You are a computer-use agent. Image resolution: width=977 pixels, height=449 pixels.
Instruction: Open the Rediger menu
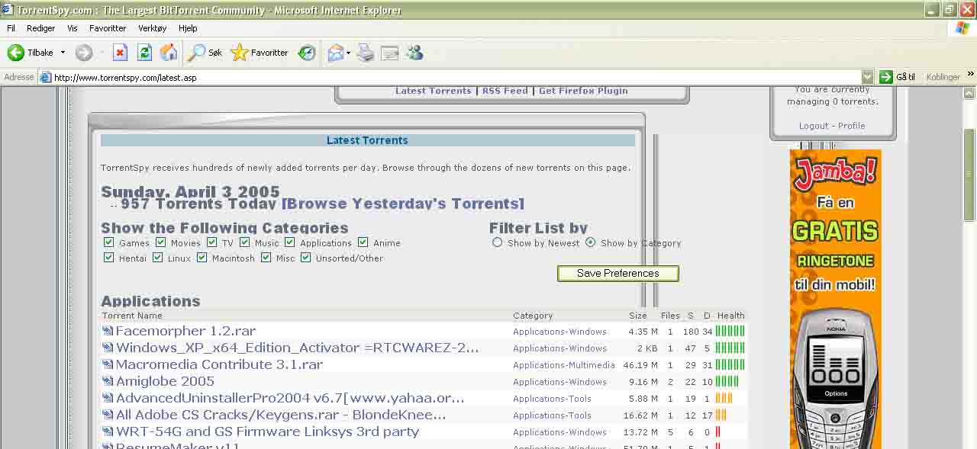40,28
